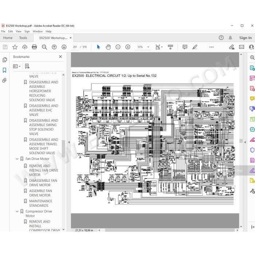Viewport: 255px width, 255px height.
Task: Zoom in with the plus icon
Action: pyautogui.click(x=128, y=47)
